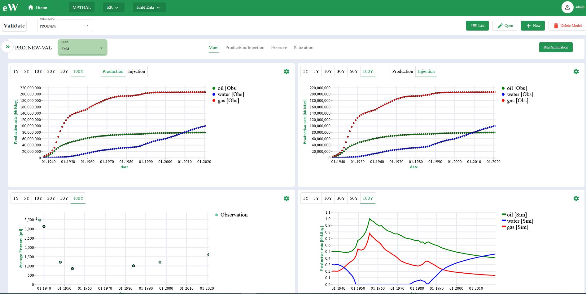Click Delete Model button
Screen dimensions: 586x294
[x=567, y=26]
